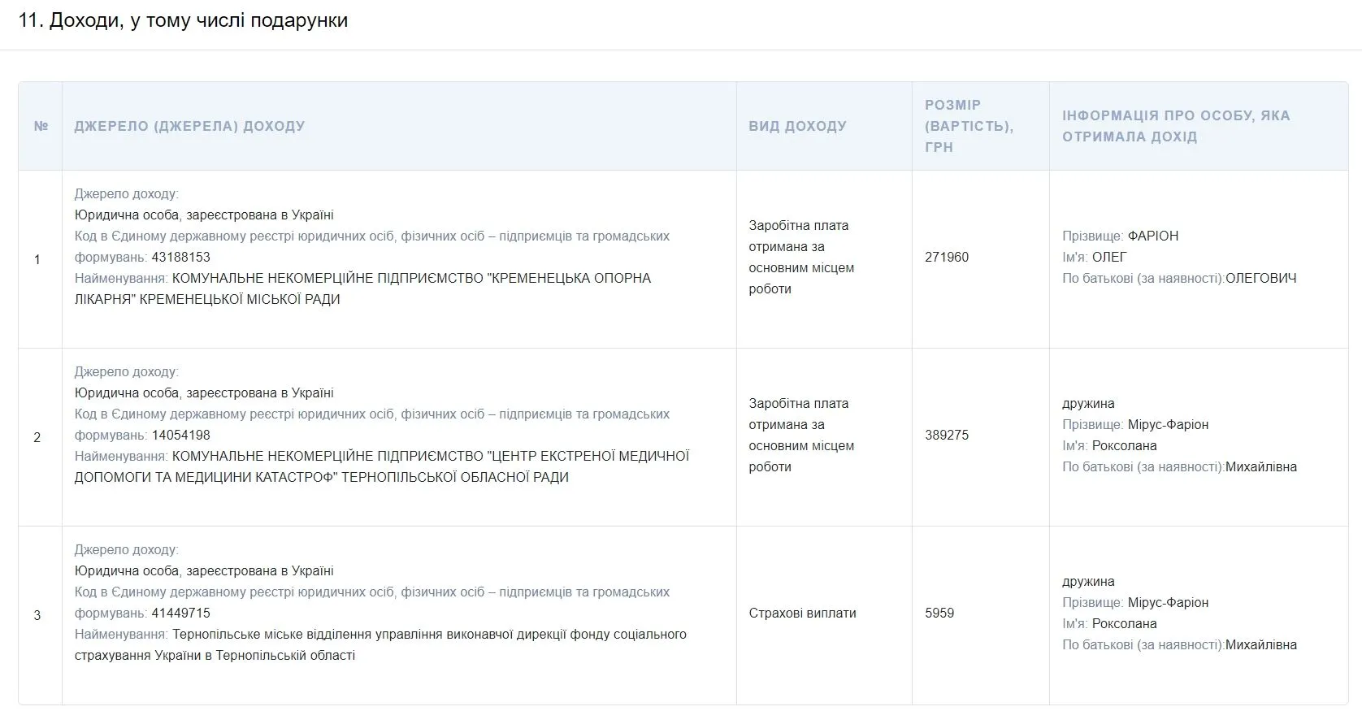This screenshot has height=724, width=1362.
Task: Click the income amount 5959
Action: click(939, 613)
